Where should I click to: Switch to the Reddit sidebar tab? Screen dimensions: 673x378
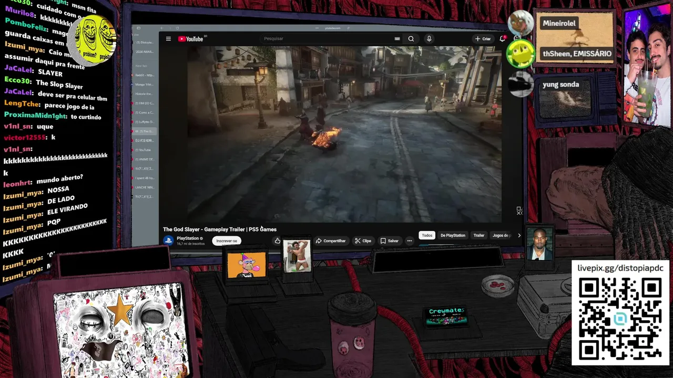click(x=144, y=75)
